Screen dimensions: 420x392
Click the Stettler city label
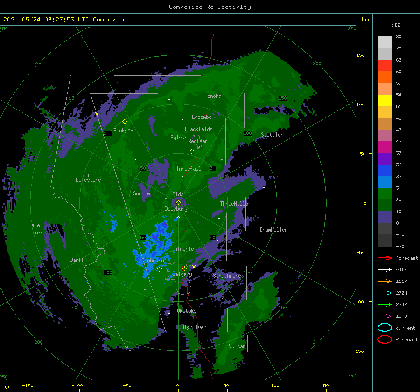coord(272,135)
